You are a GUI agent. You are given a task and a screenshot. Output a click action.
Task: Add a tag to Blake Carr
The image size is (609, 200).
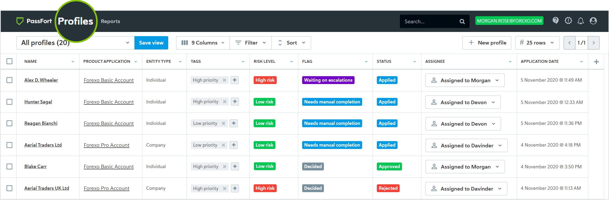click(x=235, y=166)
